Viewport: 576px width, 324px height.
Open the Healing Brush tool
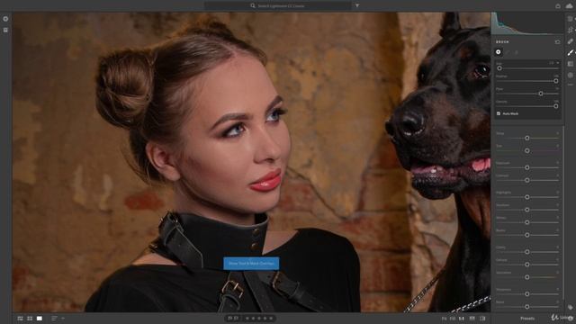570,41
